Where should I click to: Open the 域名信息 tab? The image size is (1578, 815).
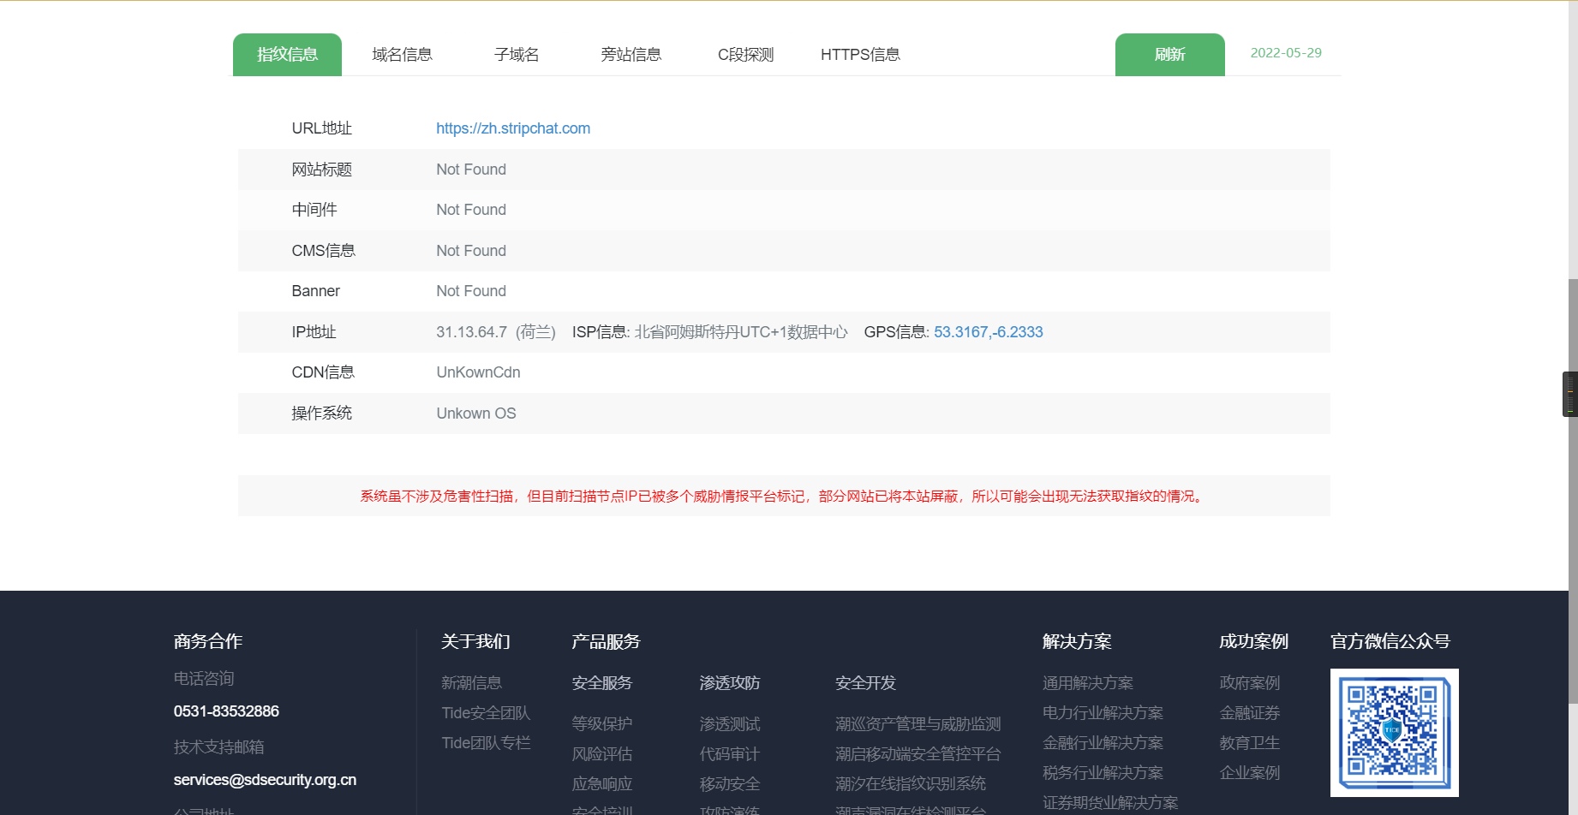click(402, 55)
